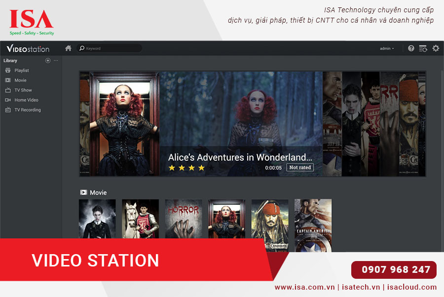Click the featured red-haired woman poster
444x297 pixels.
(x=125, y=124)
